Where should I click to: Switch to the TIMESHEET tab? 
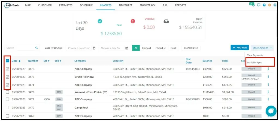125,5
